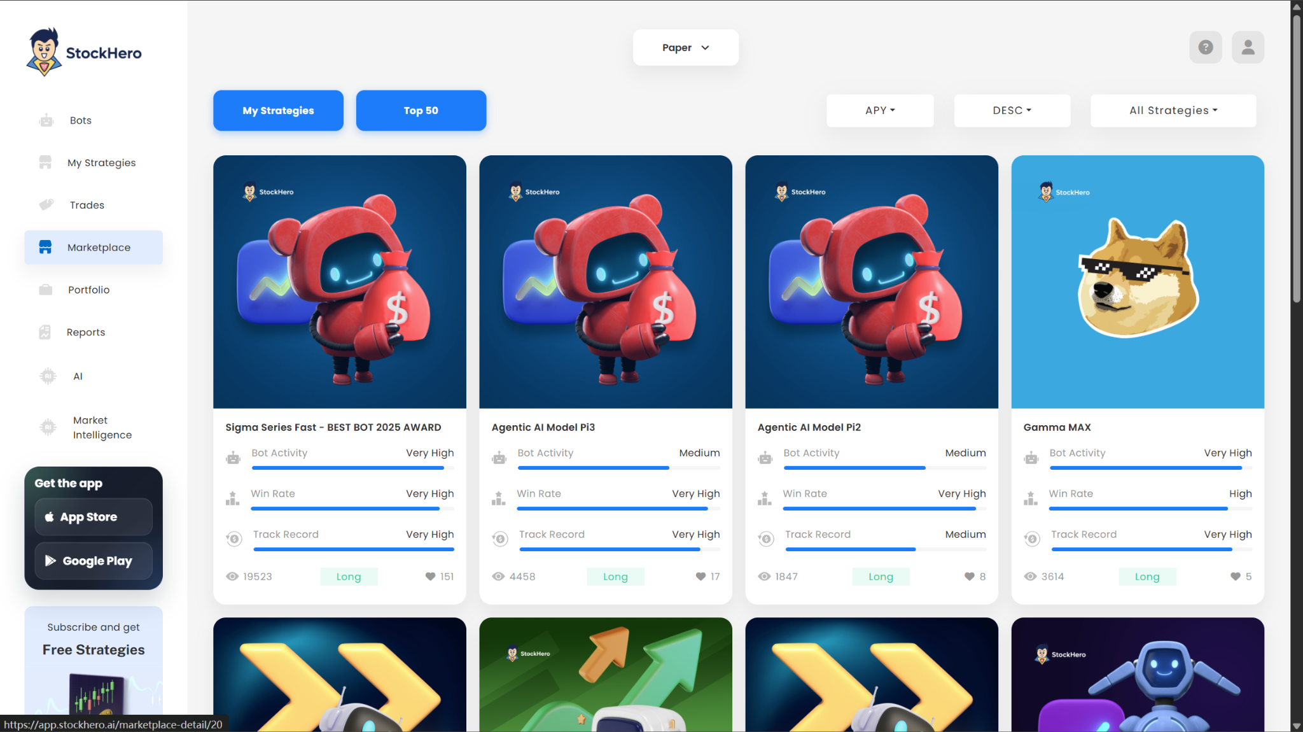Click Bot Activity robot icon on Sigma Series
The image size is (1303, 732).
click(x=233, y=458)
